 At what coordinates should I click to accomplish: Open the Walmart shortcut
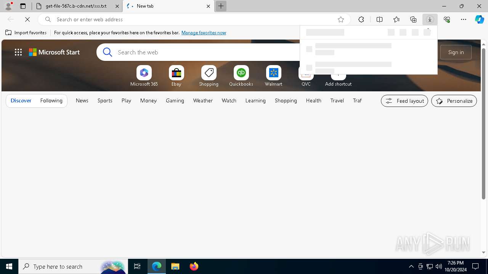pos(273,76)
